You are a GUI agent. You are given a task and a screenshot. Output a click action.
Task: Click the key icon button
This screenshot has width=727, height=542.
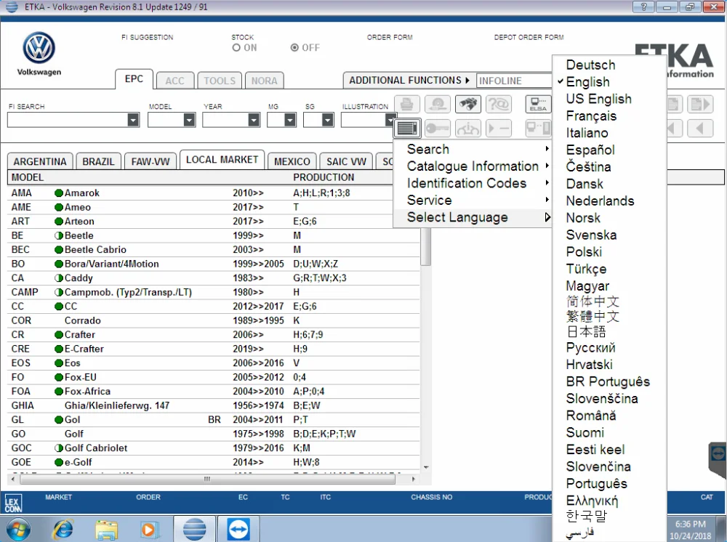pos(437,129)
